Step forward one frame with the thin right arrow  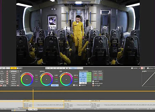point(62,68)
